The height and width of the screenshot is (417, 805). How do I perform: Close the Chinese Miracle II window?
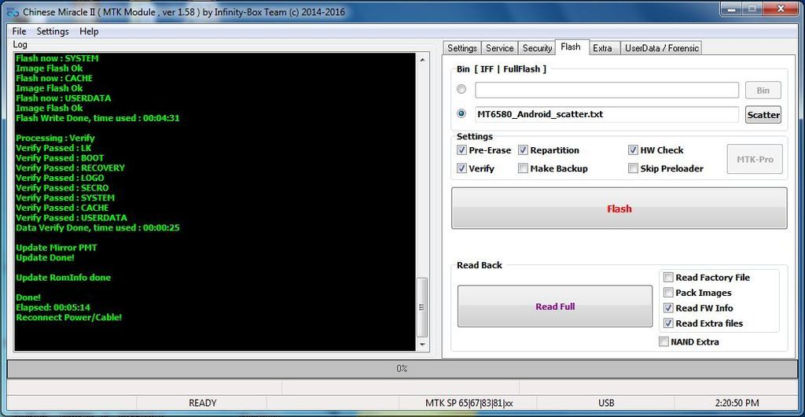tap(781, 9)
